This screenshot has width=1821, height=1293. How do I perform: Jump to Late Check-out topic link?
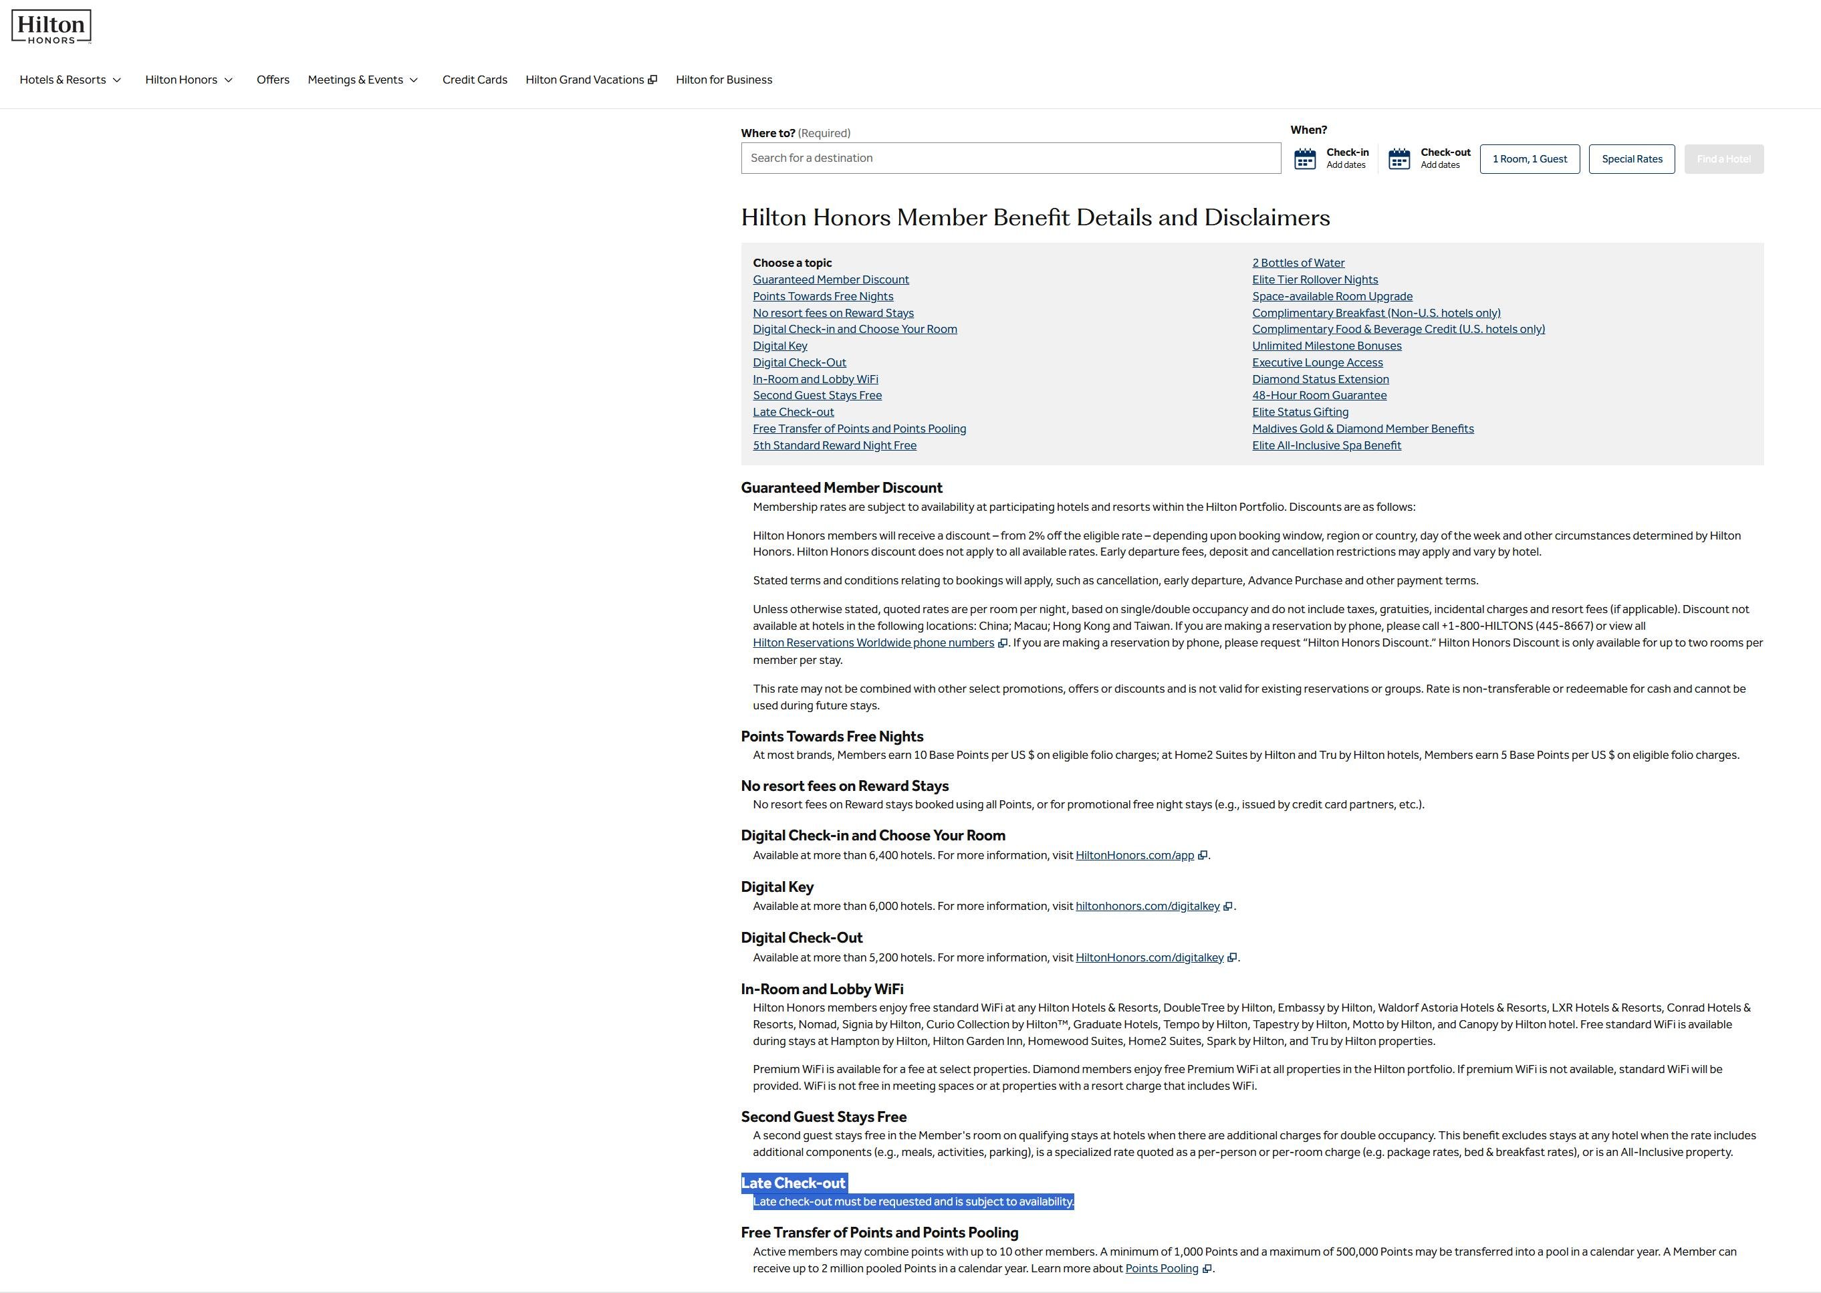[x=794, y=412]
